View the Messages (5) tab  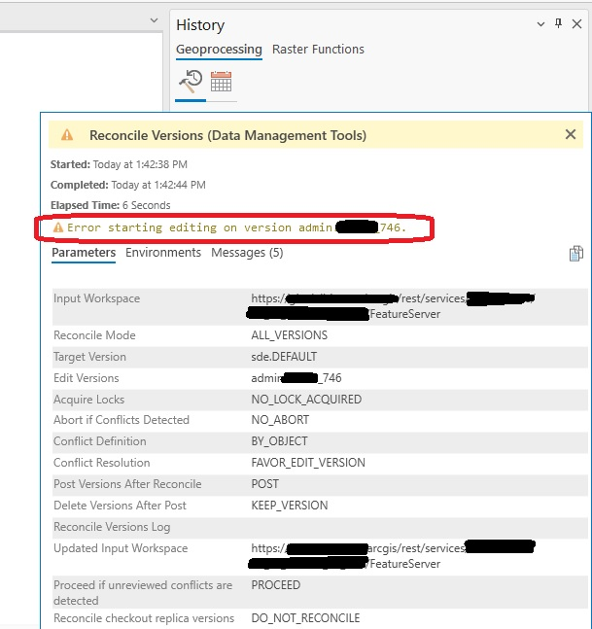(247, 253)
